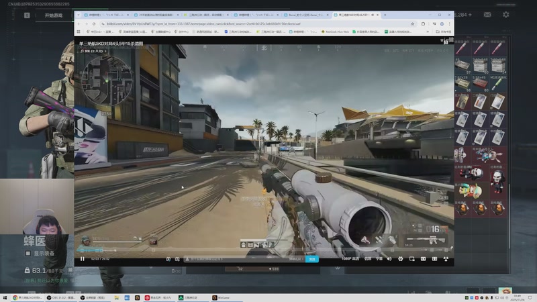Screen dimensions: 537x302
Task: Open the Windows Start menu
Action: click(5, 298)
